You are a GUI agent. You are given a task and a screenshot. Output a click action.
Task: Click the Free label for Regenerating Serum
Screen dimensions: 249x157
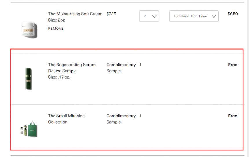pos(233,65)
